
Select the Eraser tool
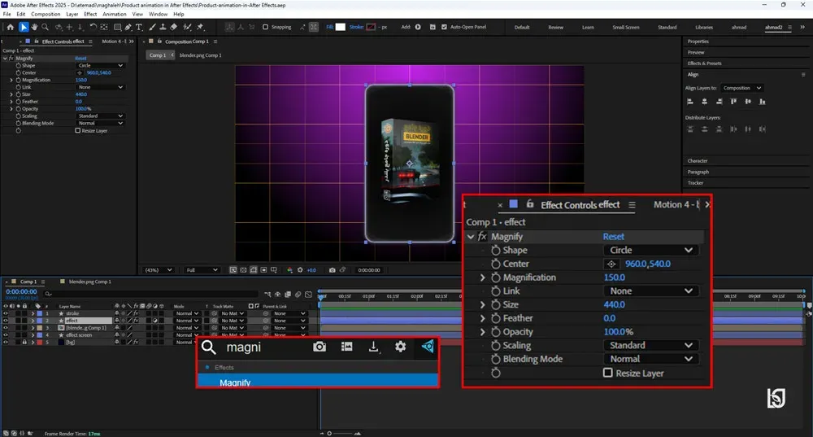[174, 27]
